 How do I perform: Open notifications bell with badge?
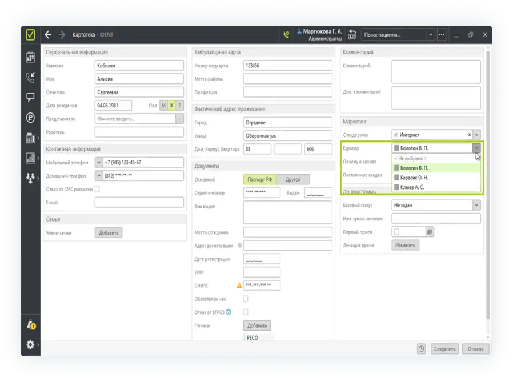(31, 325)
